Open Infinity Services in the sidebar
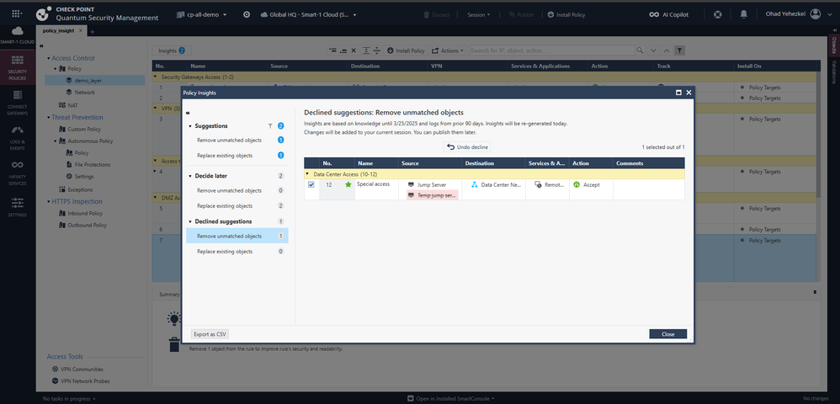Screen dimensions: 840x404 pos(17,173)
